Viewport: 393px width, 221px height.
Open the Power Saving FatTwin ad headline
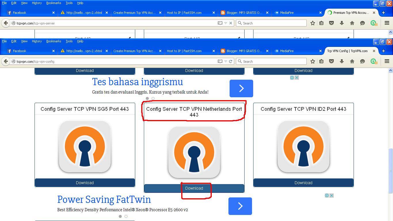(104, 199)
